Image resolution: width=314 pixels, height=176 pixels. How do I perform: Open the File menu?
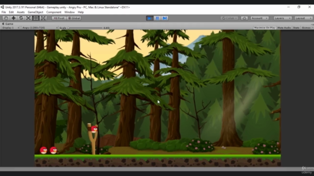click(3, 12)
